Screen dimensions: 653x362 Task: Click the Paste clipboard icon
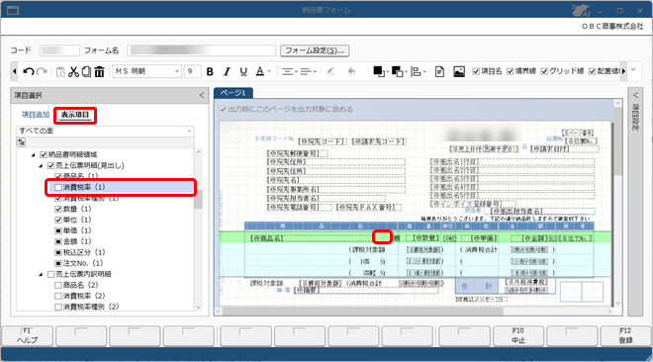tap(60, 71)
